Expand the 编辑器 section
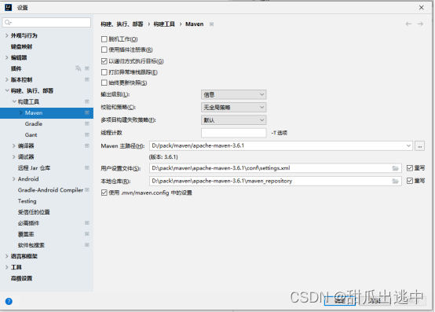 point(6,57)
